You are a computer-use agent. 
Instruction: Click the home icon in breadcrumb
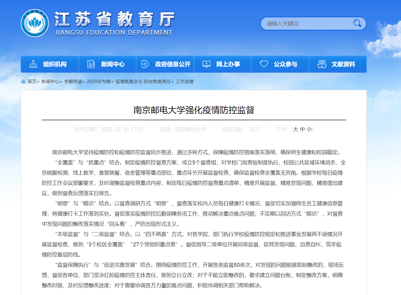[x=23, y=81]
